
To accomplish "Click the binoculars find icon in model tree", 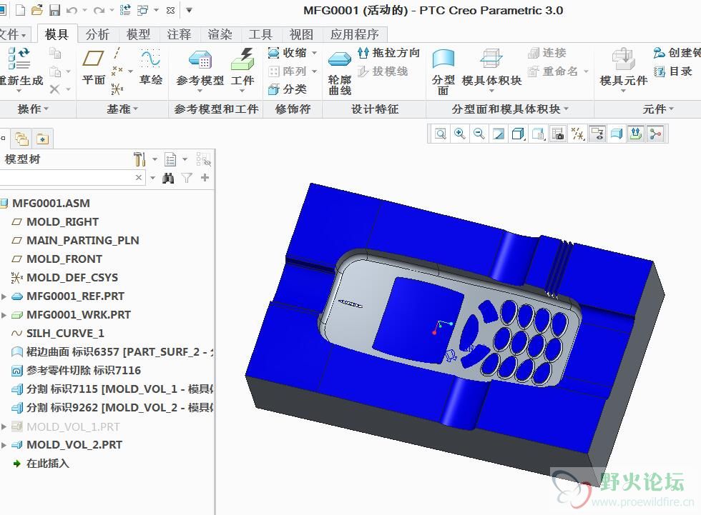I will point(168,178).
